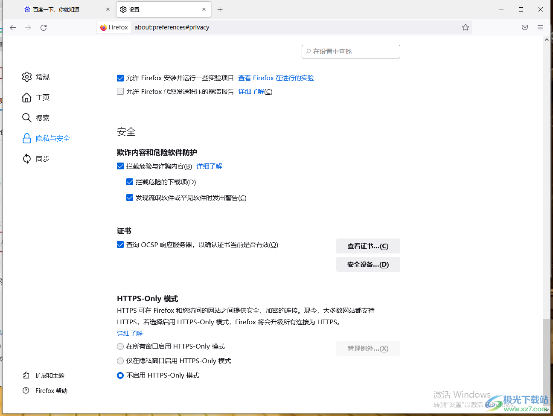Screen dimensions: 553x416
Task: Open 同步 via the sync arrows icon
Action: click(26, 159)
